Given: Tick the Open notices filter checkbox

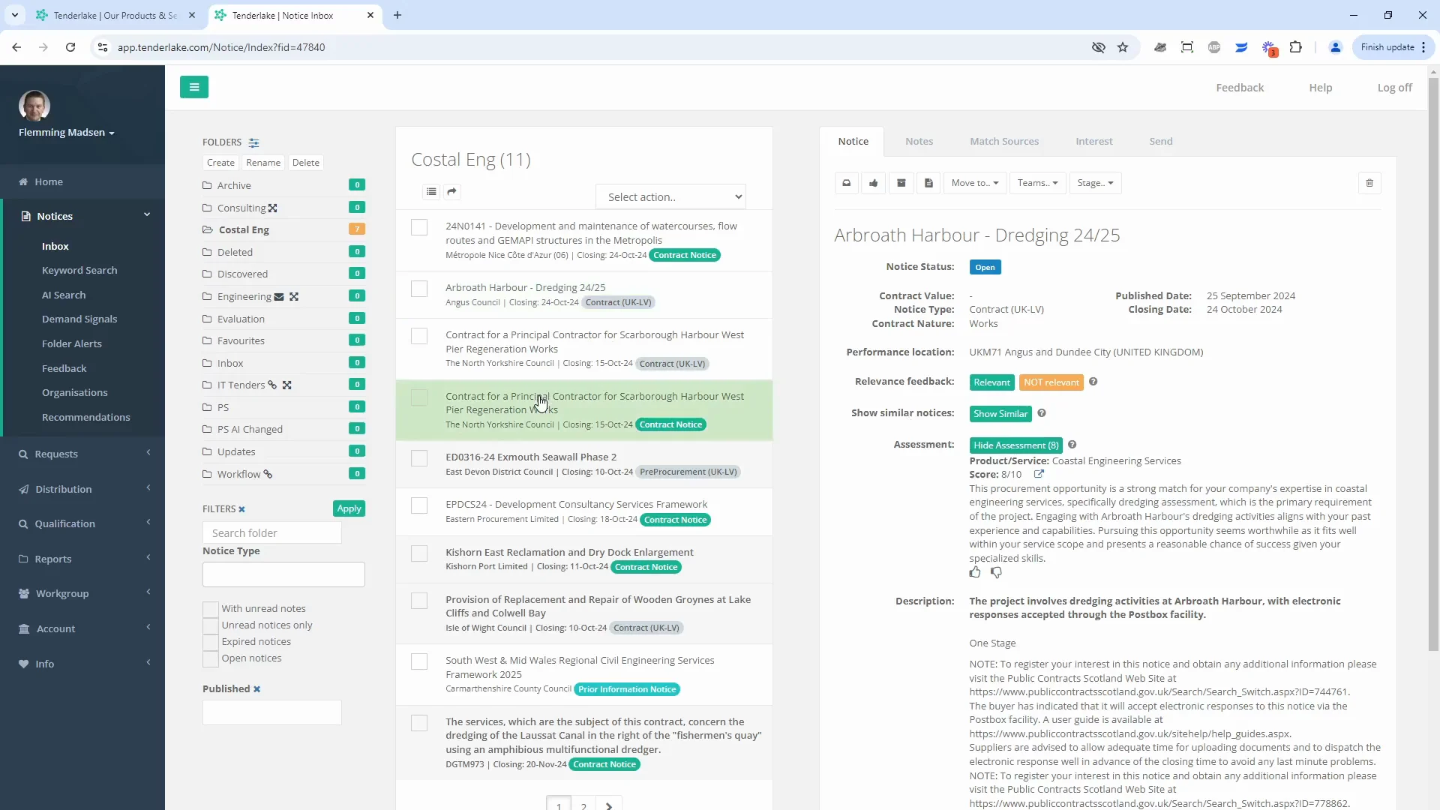Looking at the screenshot, I should 211,658.
